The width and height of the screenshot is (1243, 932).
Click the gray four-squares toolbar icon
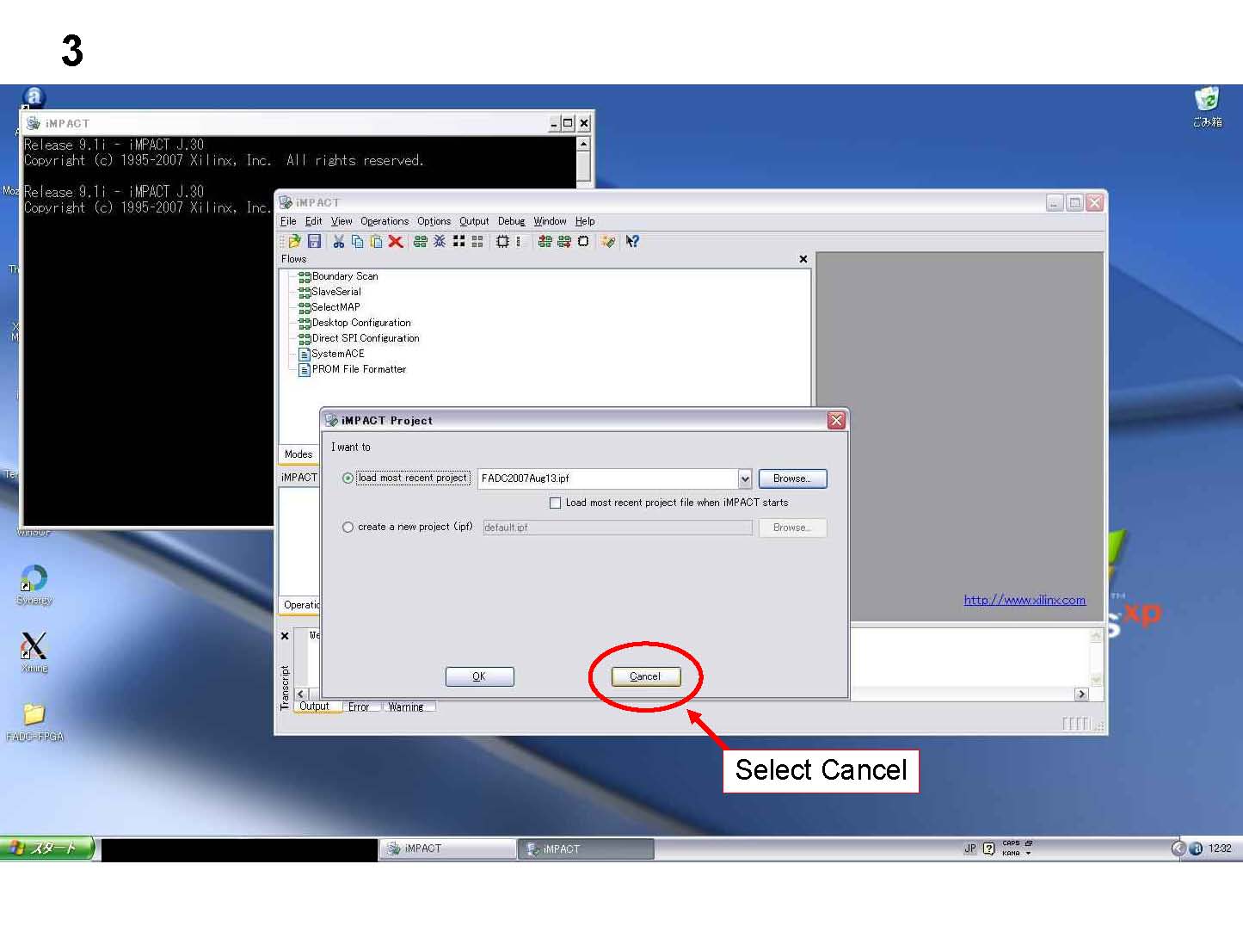477,242
